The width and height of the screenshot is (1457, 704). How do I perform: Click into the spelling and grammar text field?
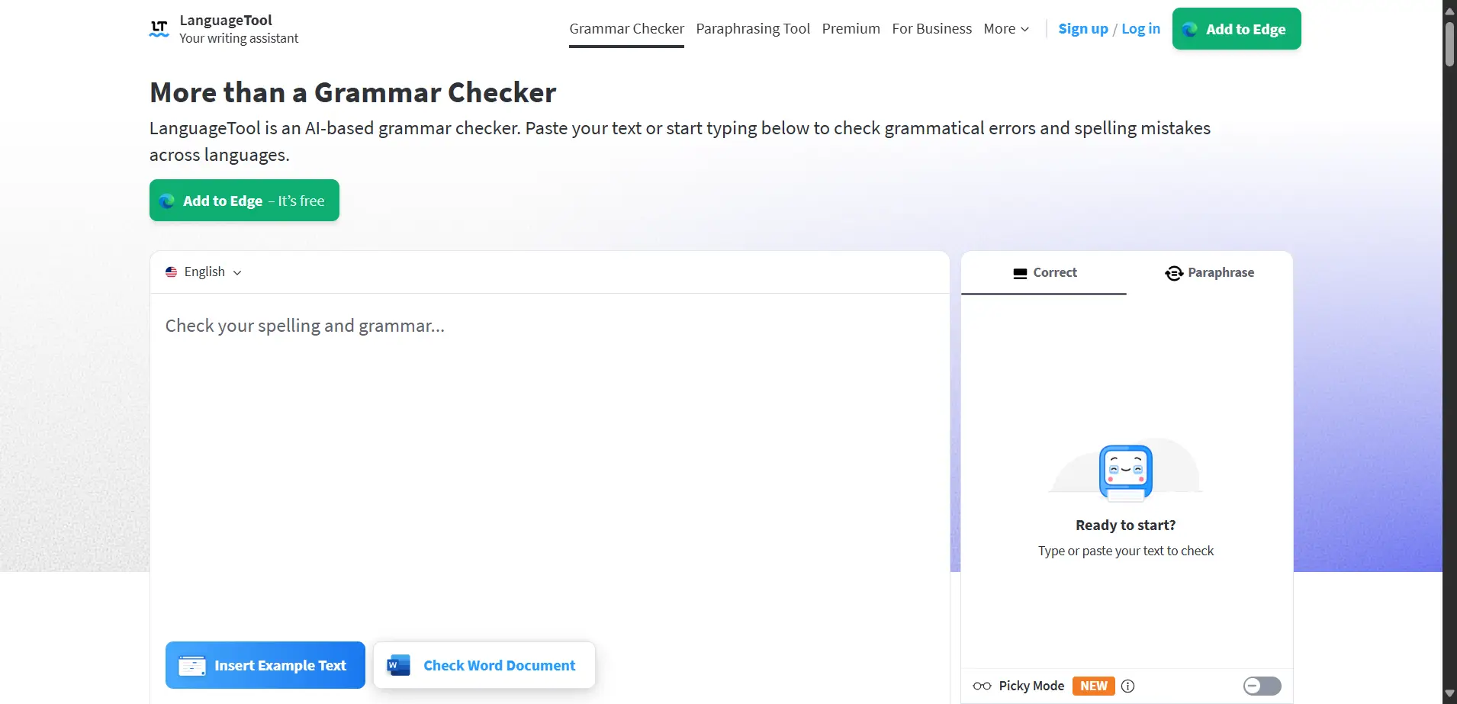(549, 458)
